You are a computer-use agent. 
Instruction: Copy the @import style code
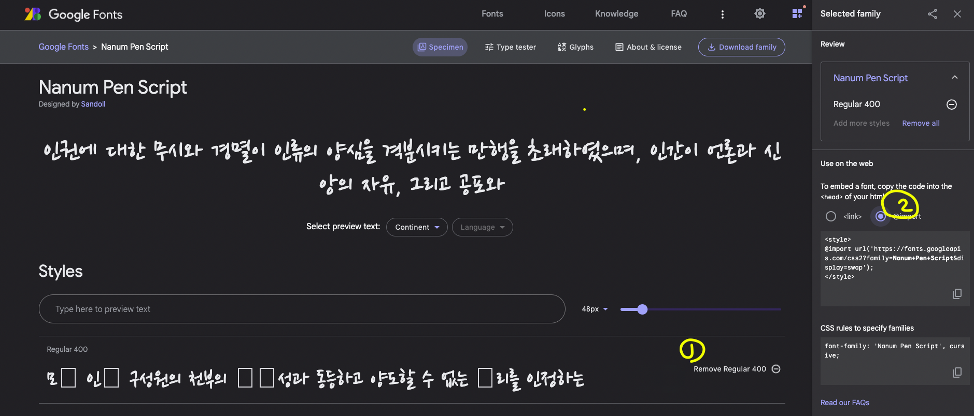coord(957,294)
